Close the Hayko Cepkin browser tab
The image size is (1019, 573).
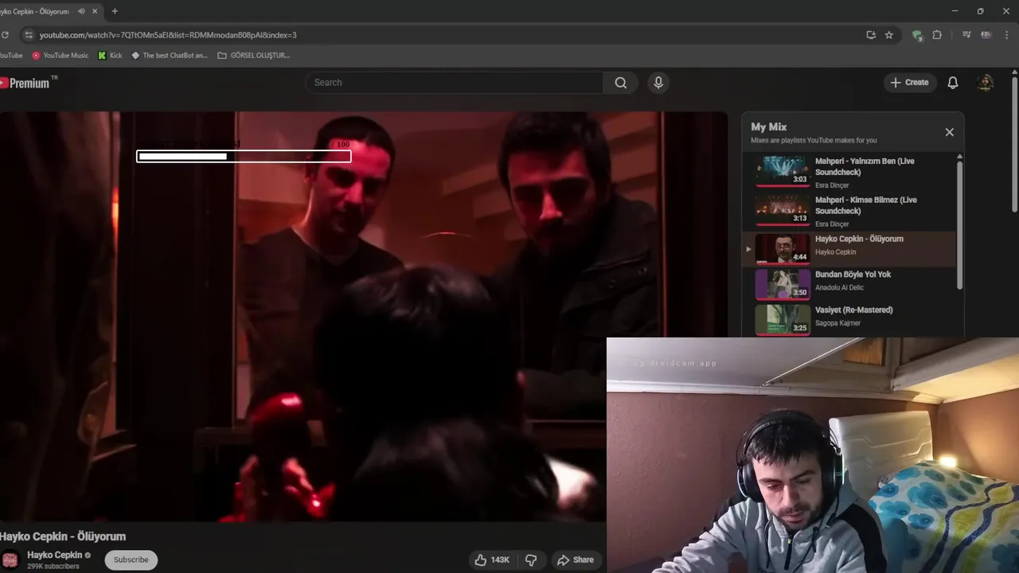96,11
